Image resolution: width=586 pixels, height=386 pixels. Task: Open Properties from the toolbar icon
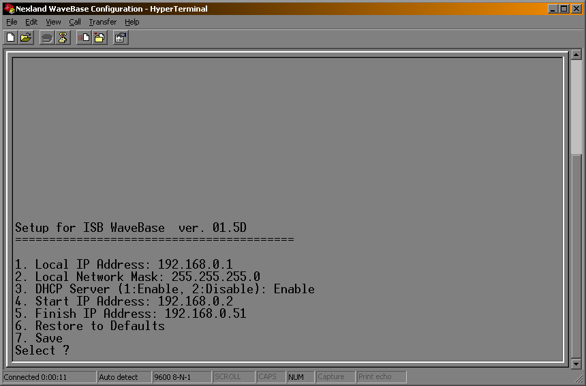click(x=121, y=38)
